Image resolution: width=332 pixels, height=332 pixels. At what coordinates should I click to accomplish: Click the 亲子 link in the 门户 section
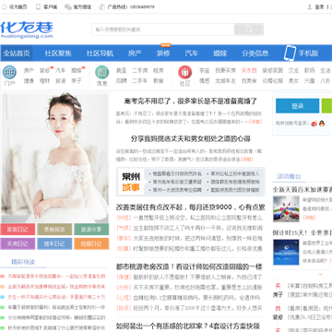pyautogui.click(x=77, y=81)
